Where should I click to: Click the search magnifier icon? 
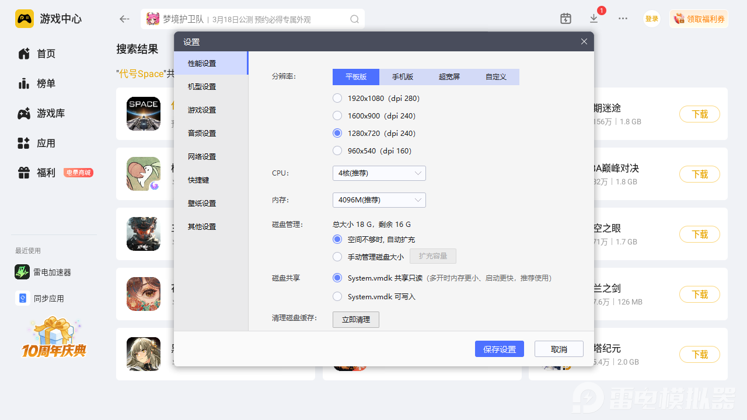pyautogui.click(x=354, y=19)
